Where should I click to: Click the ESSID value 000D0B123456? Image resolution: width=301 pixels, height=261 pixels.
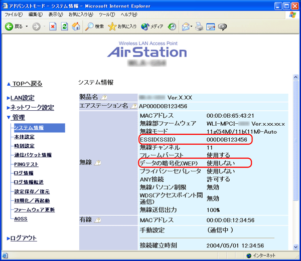click(227, 140)
